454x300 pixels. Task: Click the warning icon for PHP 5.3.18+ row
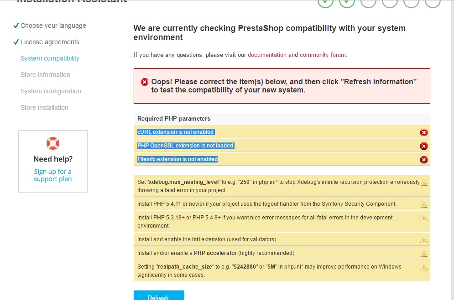(424, 218)
